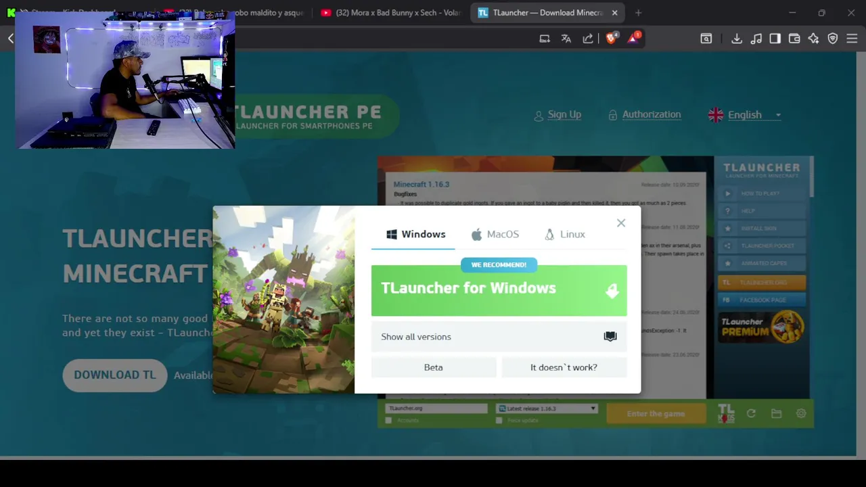Image resolution: width=866 pixels, height=487 pixels.
Task: Switch to the Mora x Bad Bunny YouTube tab
Action: pos(392,13)
